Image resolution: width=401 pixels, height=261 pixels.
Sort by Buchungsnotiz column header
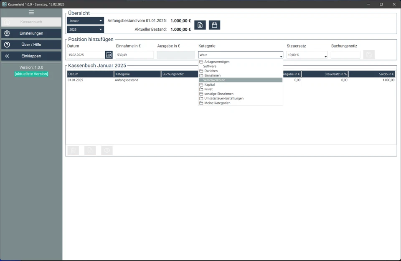(180, 74)
